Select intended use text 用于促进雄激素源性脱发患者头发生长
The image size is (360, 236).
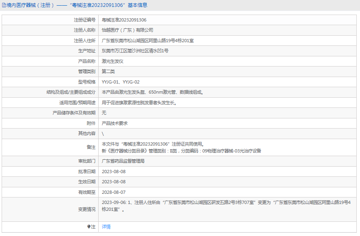[x=139, y=103]
